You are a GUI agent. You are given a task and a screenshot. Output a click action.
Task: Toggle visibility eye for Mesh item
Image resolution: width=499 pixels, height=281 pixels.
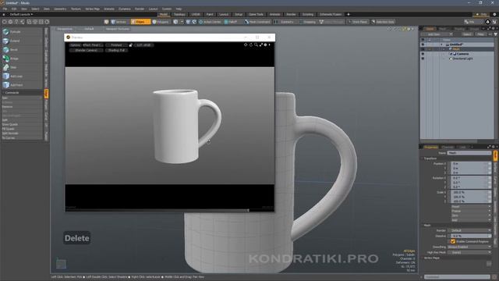tap(423, 49)
